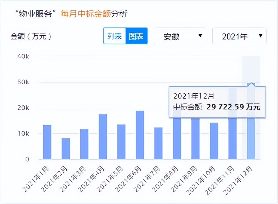The width and height of the screenshot is (278, 204).
Task: Click the 2021年4月 axis label
Action: [92, 179]
